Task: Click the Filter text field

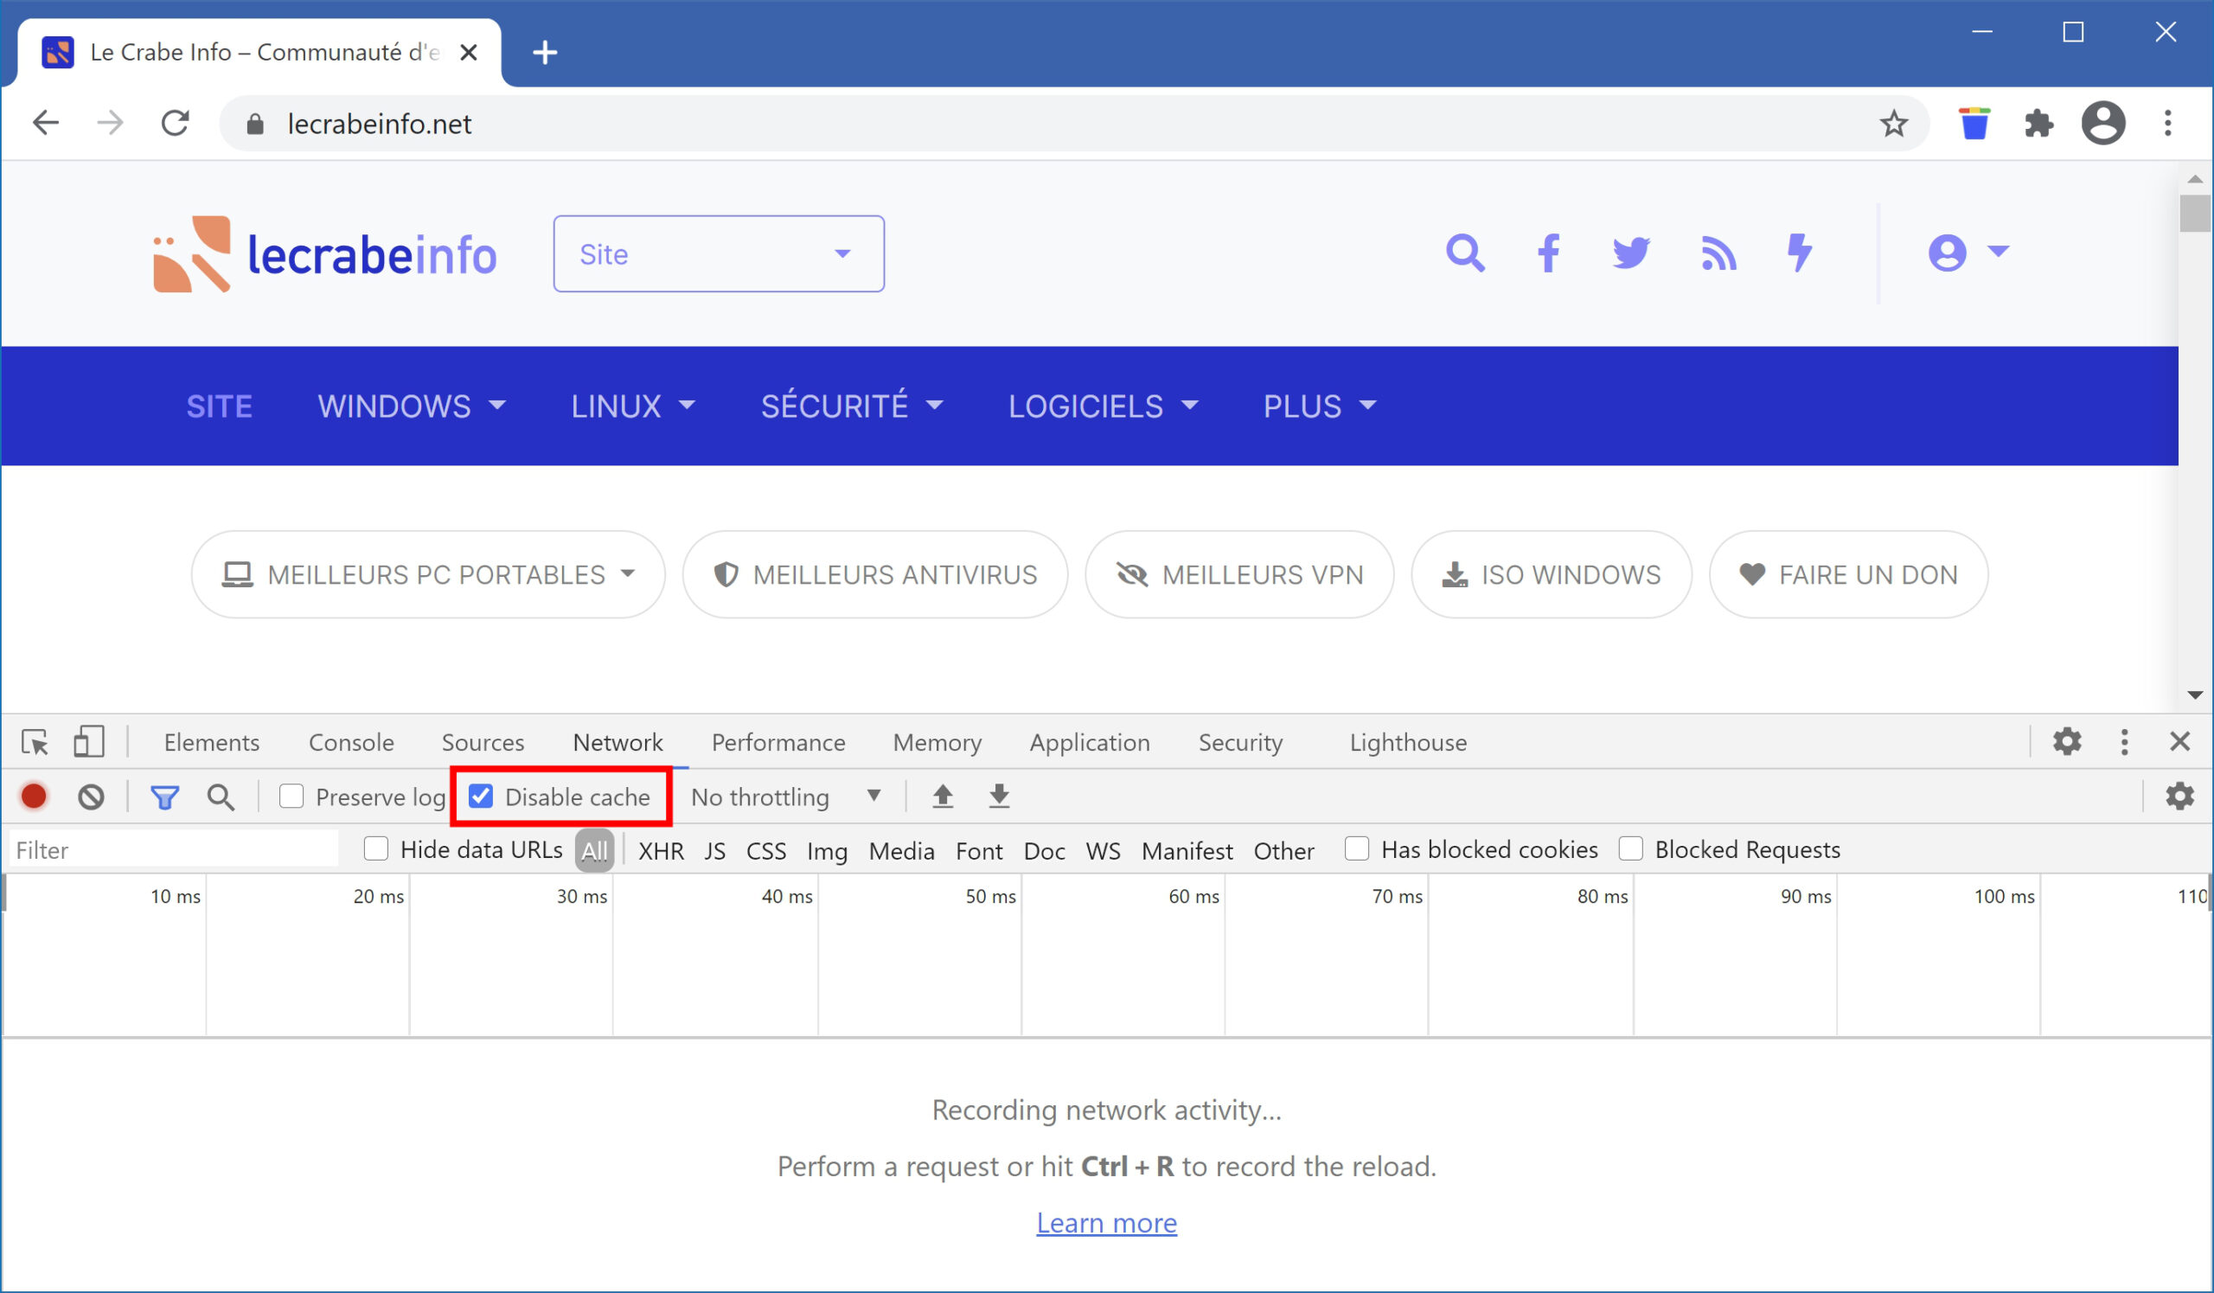Action: coord(174,850)
